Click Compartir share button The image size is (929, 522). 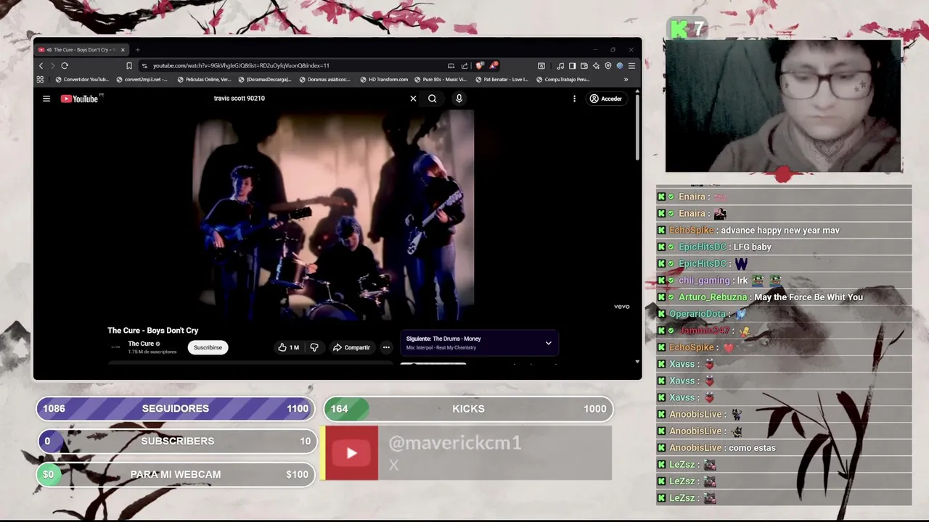tap(351, 347)
